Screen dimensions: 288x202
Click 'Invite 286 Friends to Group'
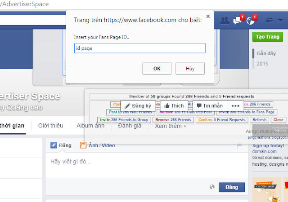(124, 120)
